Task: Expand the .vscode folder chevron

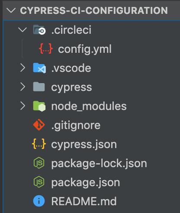Action: (23, 68)
